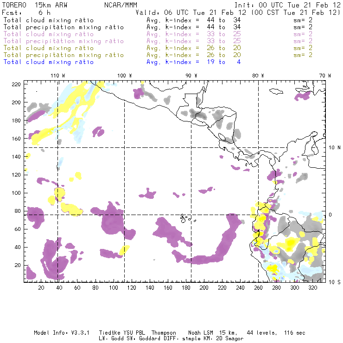This screenshot has height=343, width=343.
Task: Click '260' on the horizontal axis
Action: coord(258,288)
